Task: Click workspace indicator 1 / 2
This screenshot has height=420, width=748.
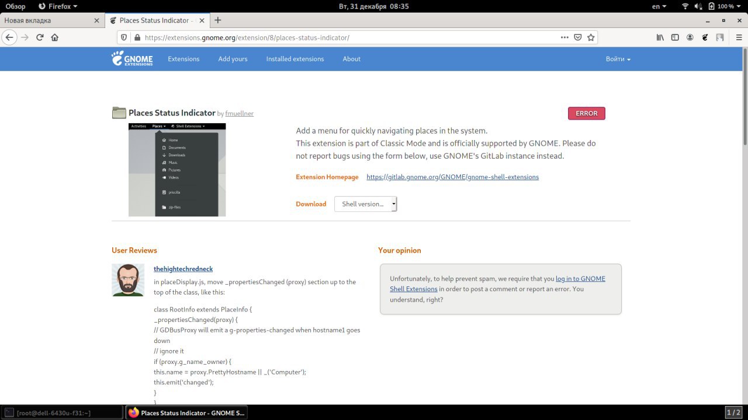Action: (734, 412)
